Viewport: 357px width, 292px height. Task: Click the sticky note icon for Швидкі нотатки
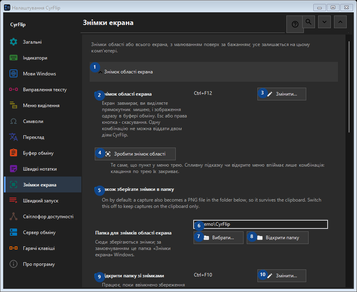(x=13, y=169)
